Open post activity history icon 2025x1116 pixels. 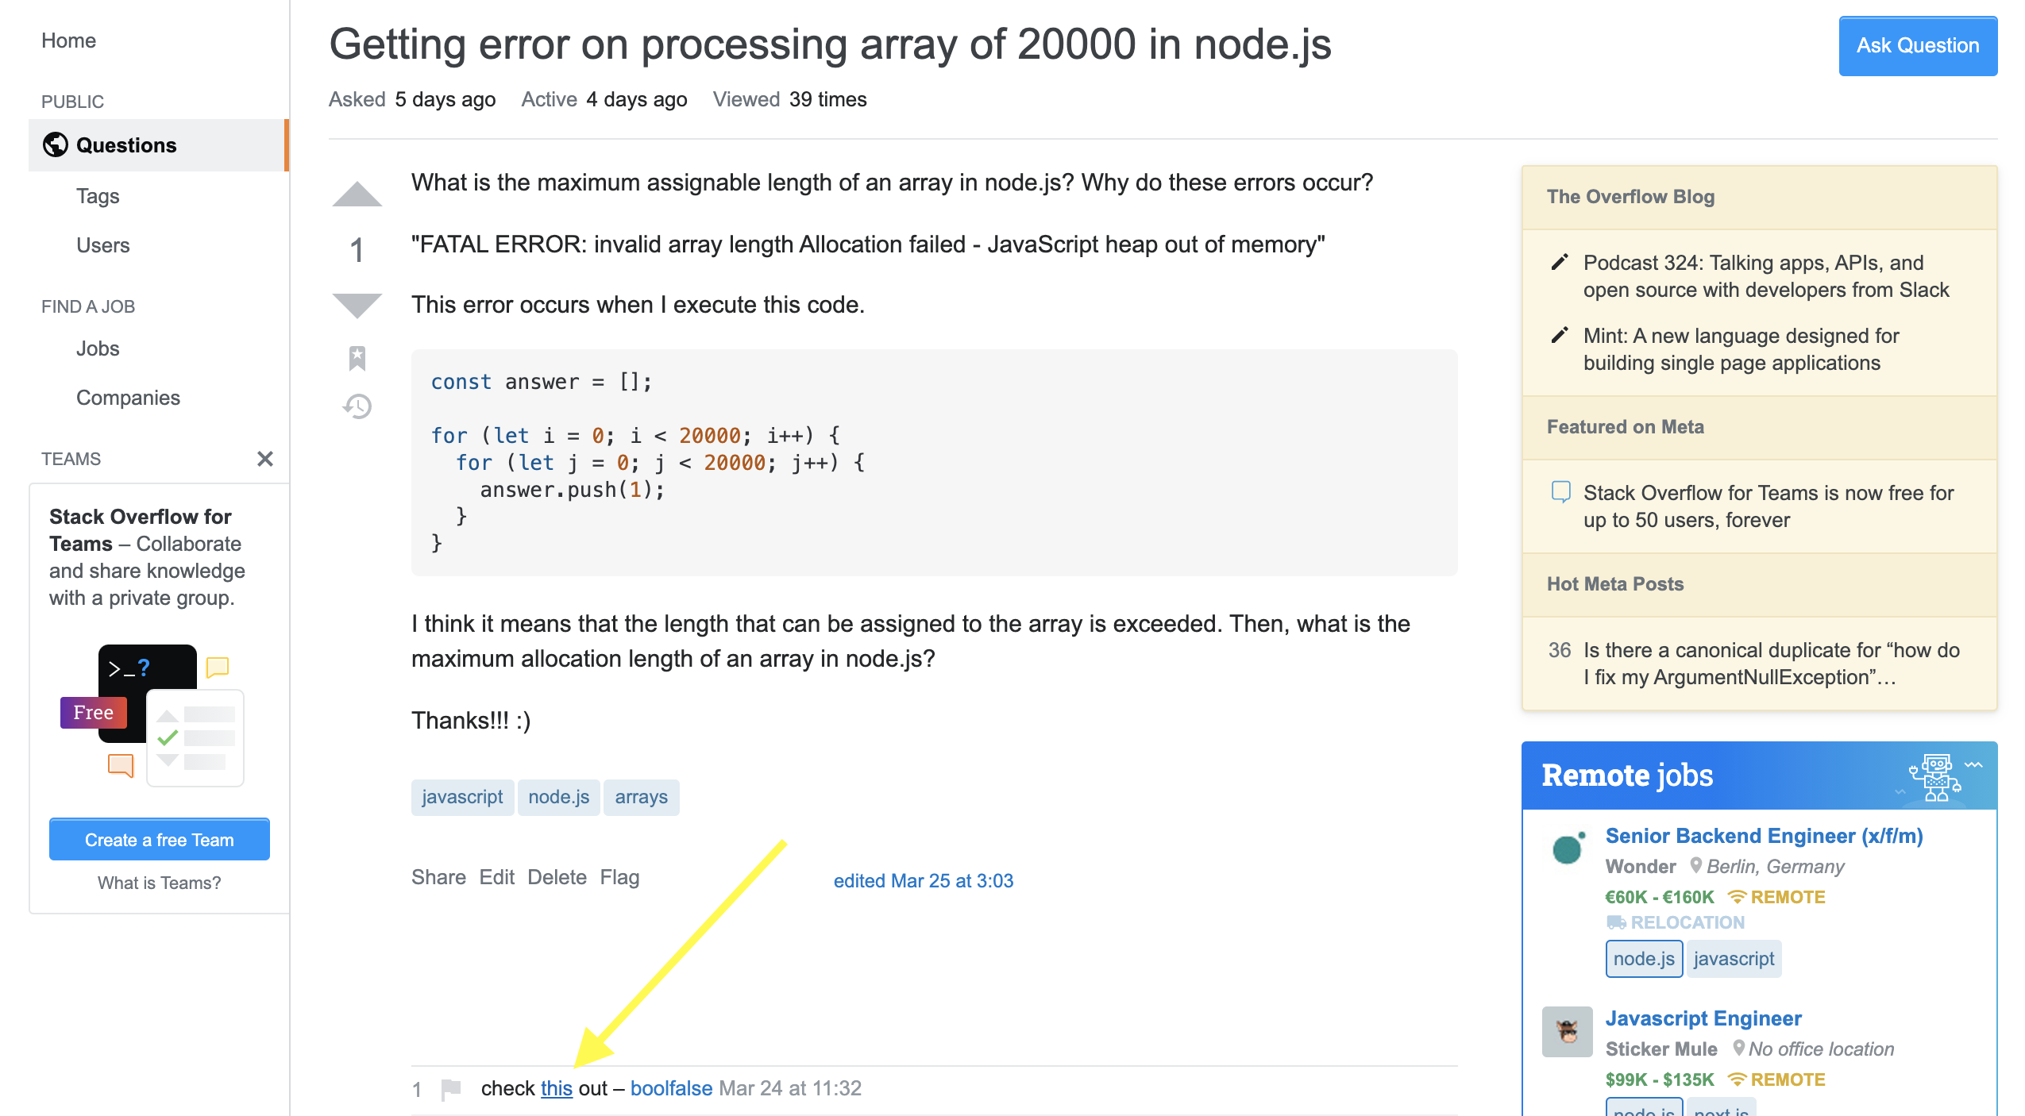pyautogui.click(x=357, y=406)
